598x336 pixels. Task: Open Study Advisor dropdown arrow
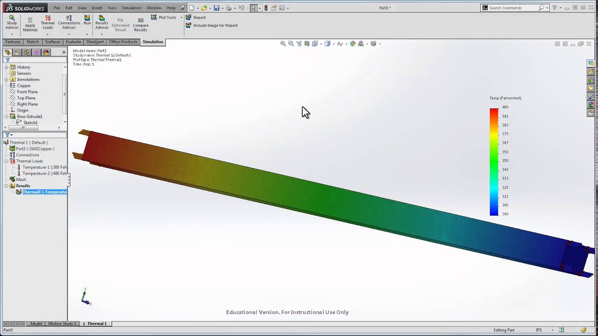point(12,34)
